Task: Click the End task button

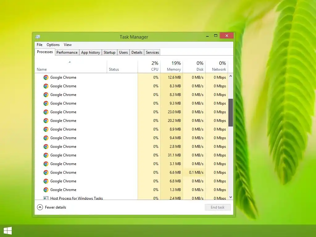Action: point(218,207)
